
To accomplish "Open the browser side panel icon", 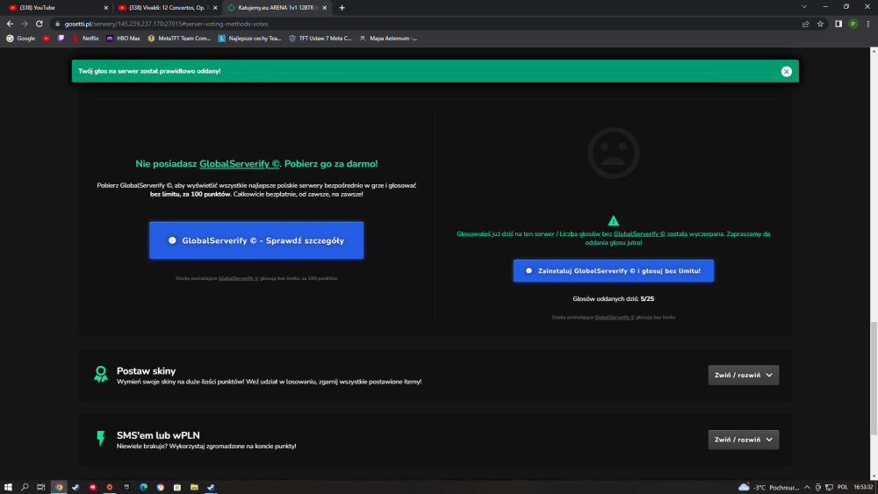I will [838, 24].
